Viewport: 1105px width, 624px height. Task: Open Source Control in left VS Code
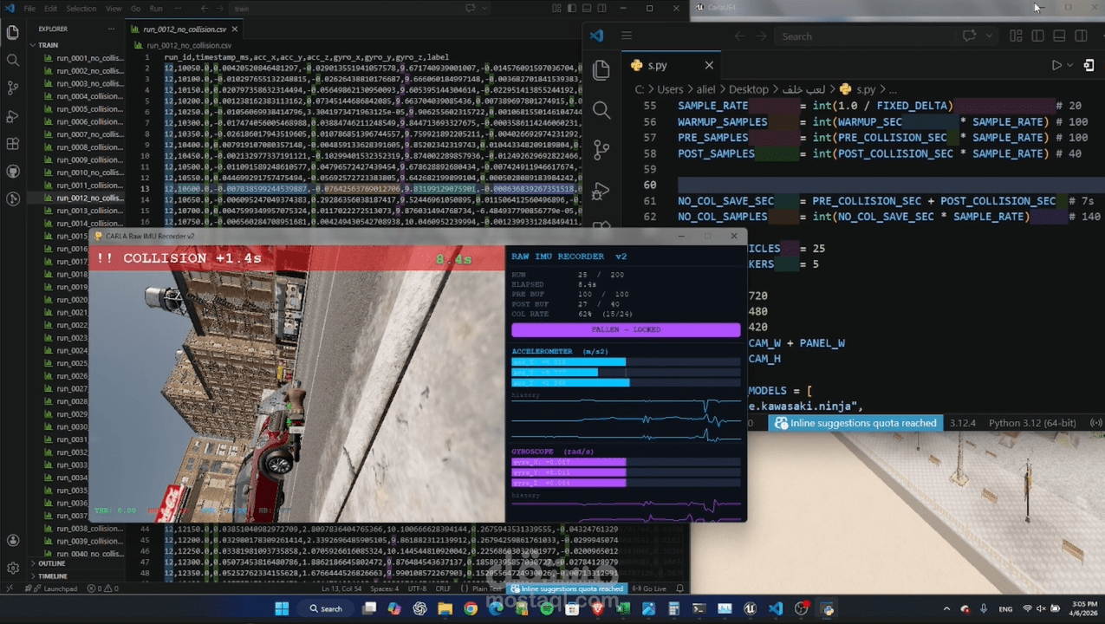point(13,88)
